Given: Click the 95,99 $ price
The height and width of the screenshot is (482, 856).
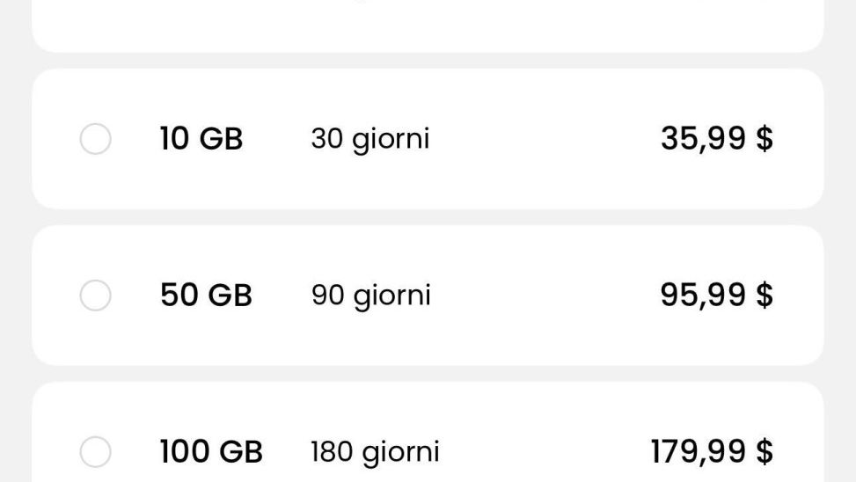Looking at the screenshot, I should (x=716, y=296).
